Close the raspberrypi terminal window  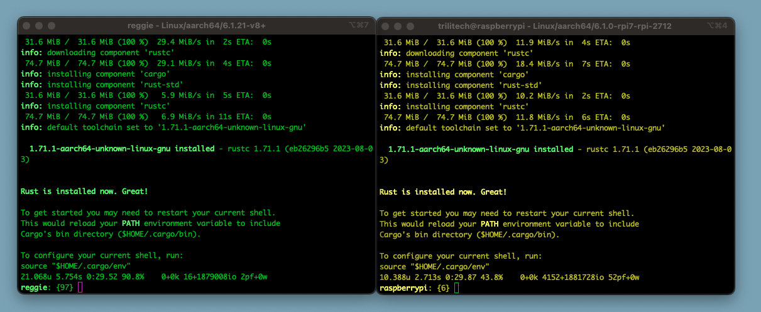tap(386, 26)
